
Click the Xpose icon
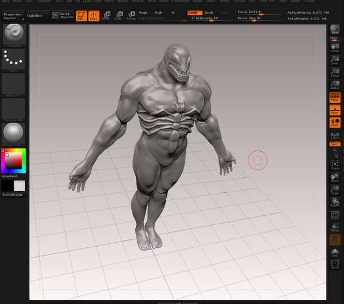coord(335,264)
